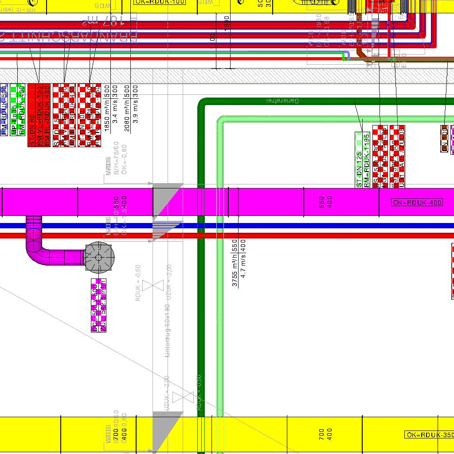Select the bowtie valve symbol beside RDUK=-0,50

pyautogui.click(x=153, y=286)
